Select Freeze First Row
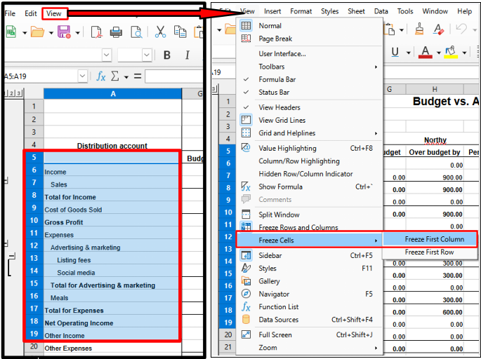The width and height of the screenshot is (481, 359). click(430, 252)
